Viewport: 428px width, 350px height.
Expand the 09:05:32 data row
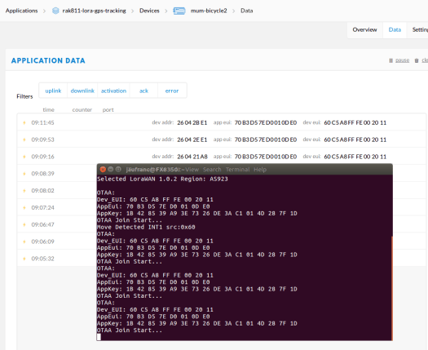[x=57, y=258]
